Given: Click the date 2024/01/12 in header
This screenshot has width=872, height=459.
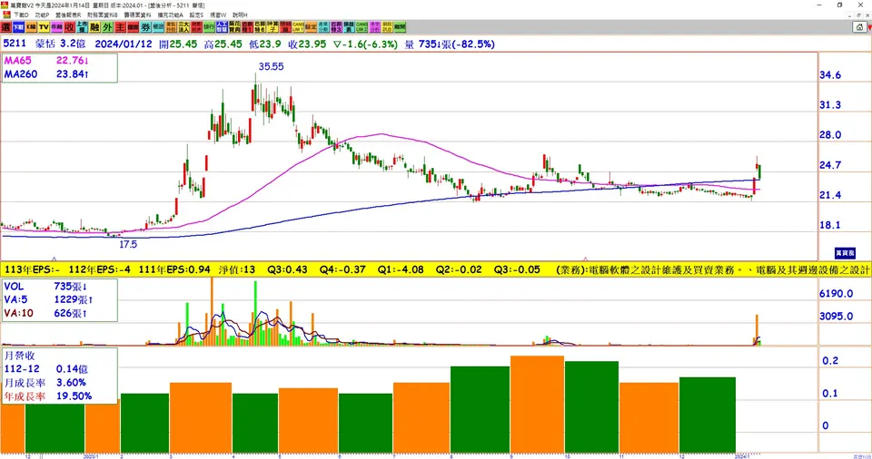Looking at the screenshot, I should [x=123, y=44].
